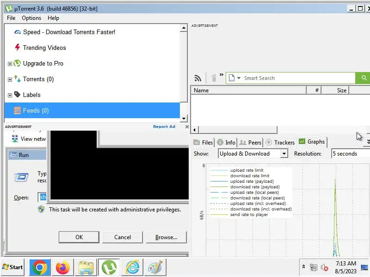Screen dimensions: 370x277
Task: Open the Options menu
Action: pyautogui.click(x=31, y=18)
